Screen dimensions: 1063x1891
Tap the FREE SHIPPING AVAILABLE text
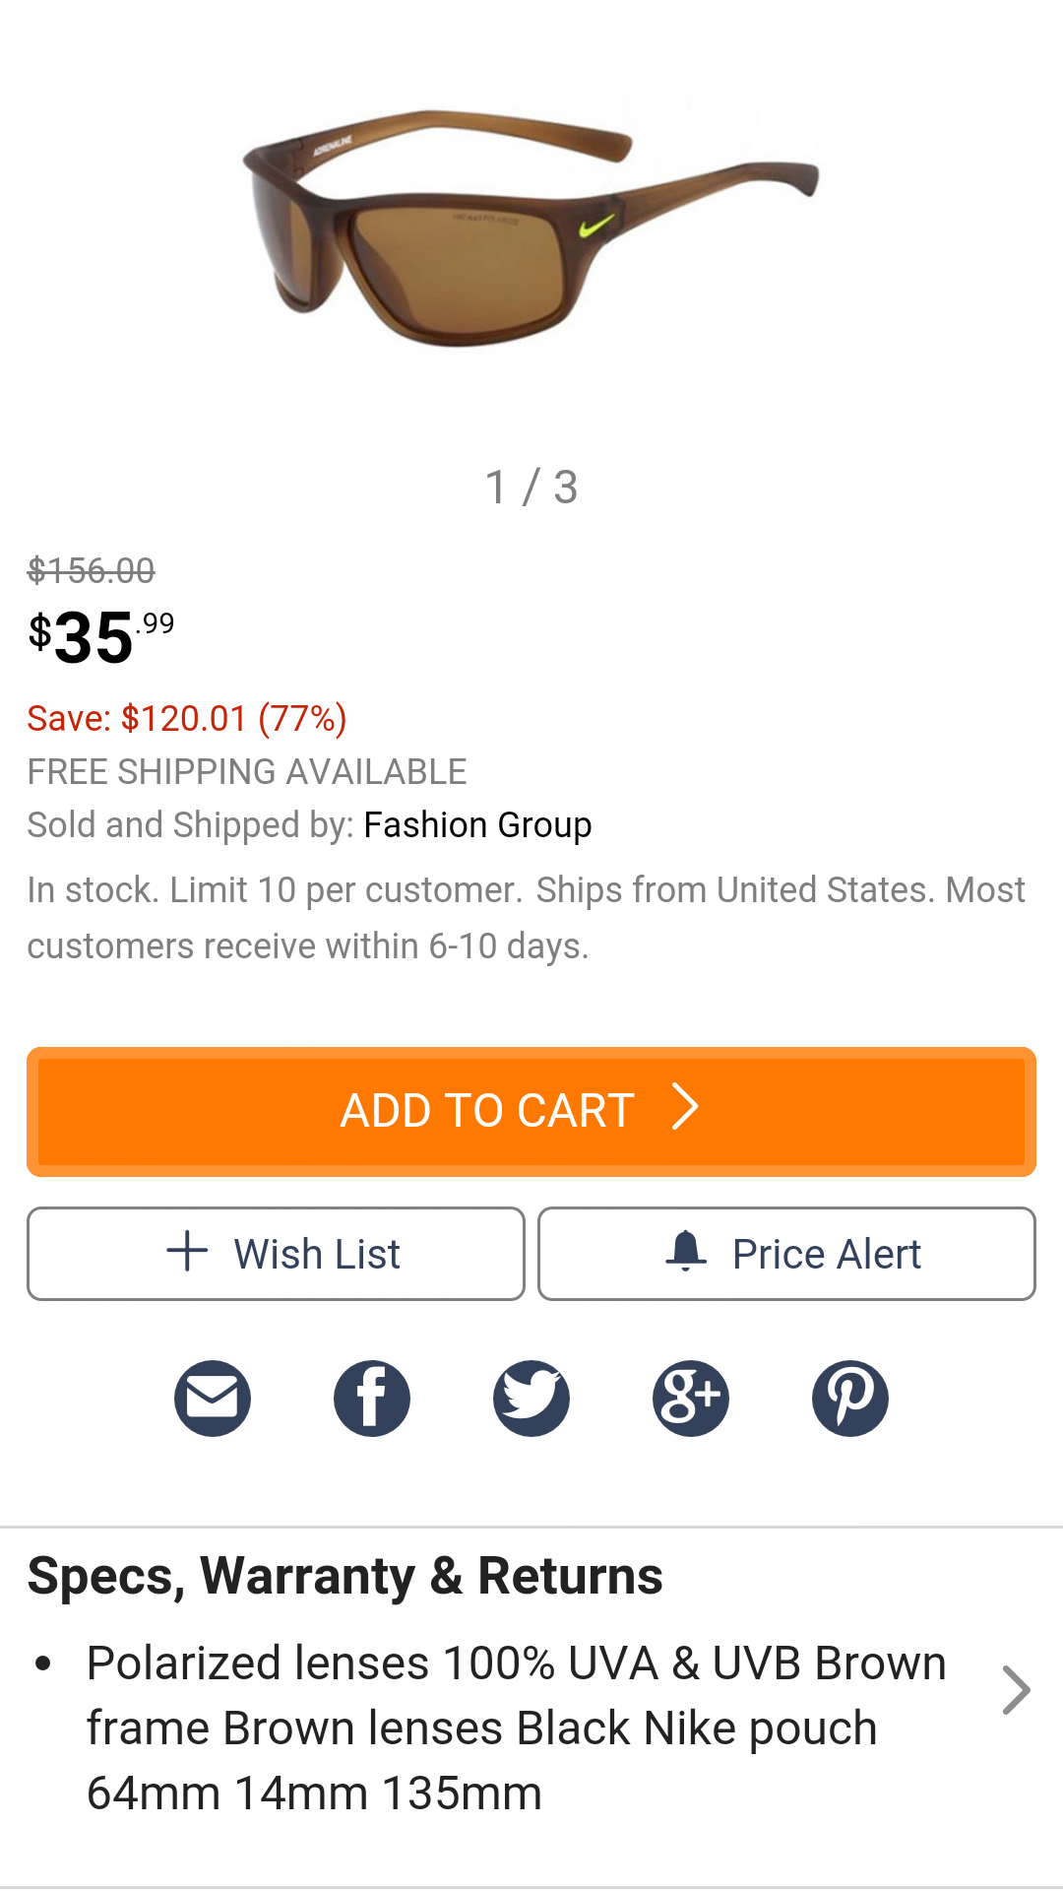[247, 771]
